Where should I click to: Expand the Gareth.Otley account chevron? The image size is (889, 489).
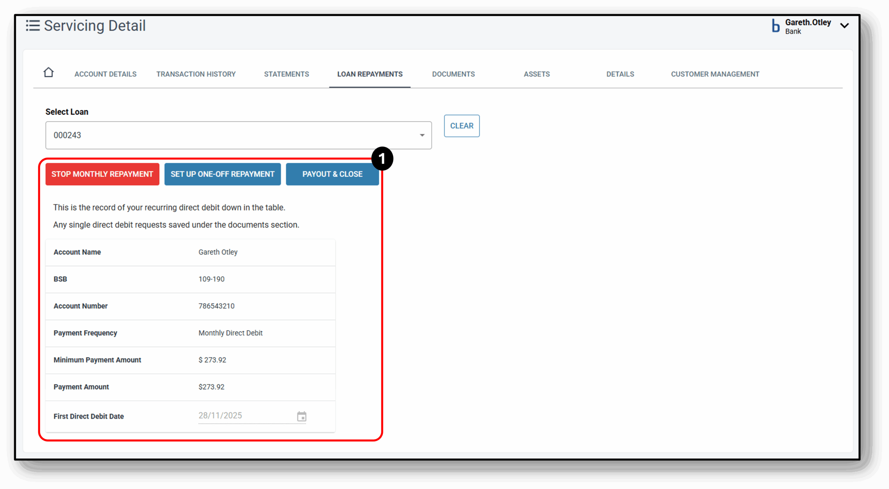pos(845,25)
